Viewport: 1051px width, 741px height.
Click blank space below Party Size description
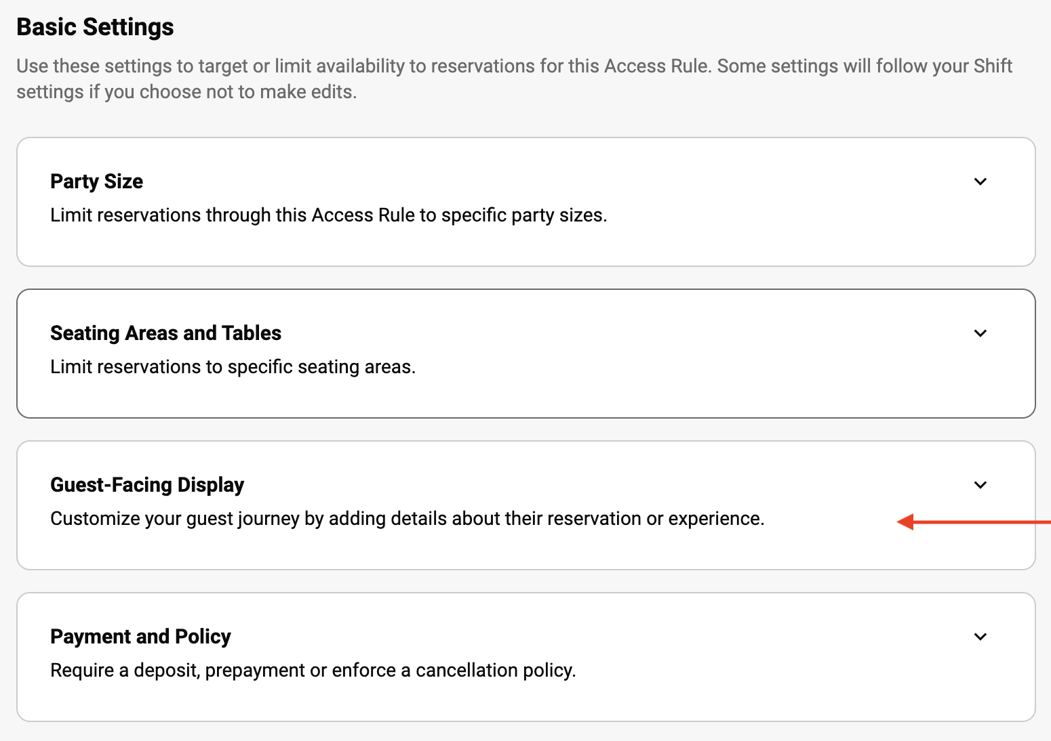pos(475,245)
